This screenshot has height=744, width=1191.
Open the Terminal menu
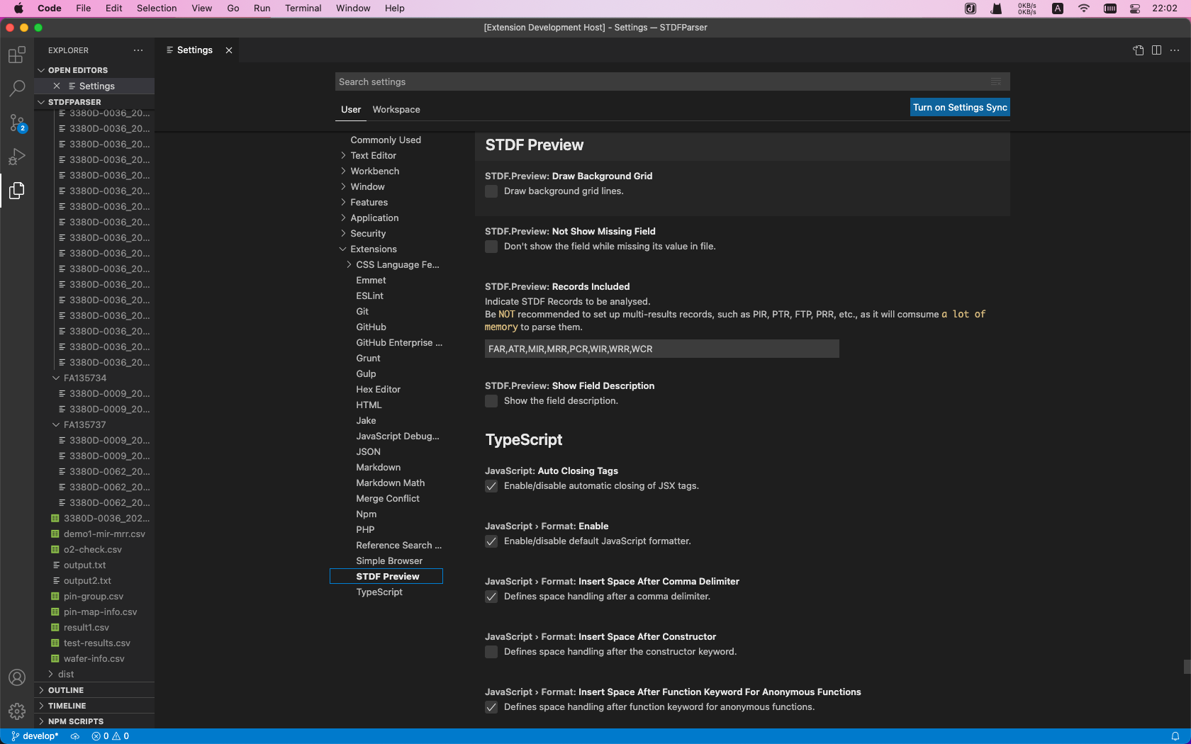coord(303,9)
